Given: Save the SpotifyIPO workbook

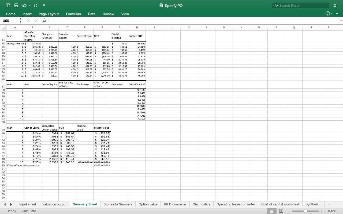Looking at the screenshot, I should pos(16,5).
